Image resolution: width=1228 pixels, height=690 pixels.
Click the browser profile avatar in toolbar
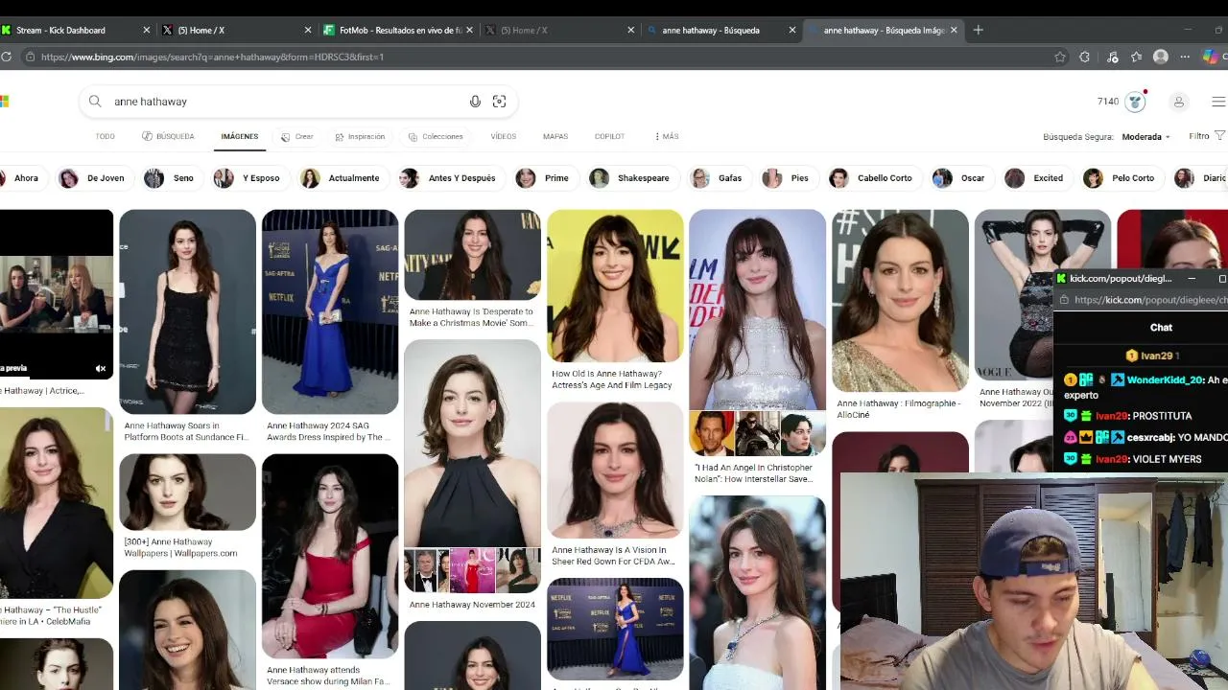[x=1161, y=57]
